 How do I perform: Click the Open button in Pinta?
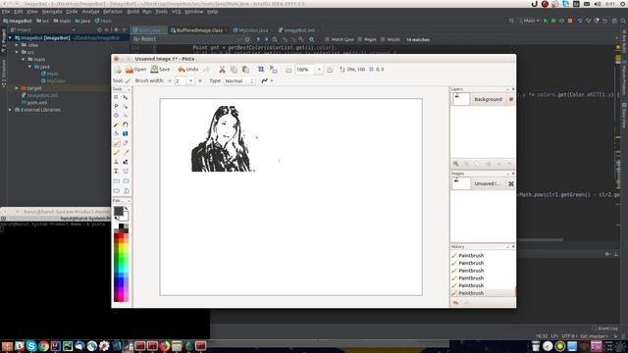[x=136, y=70]
